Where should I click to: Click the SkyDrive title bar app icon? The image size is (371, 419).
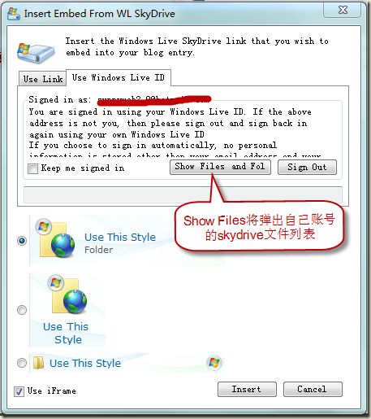click(x=14, y=14)
